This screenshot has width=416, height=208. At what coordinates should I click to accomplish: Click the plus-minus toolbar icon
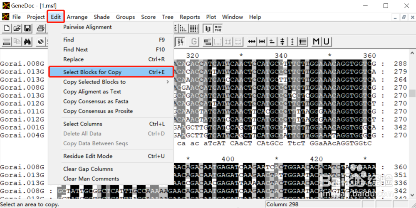272,42
